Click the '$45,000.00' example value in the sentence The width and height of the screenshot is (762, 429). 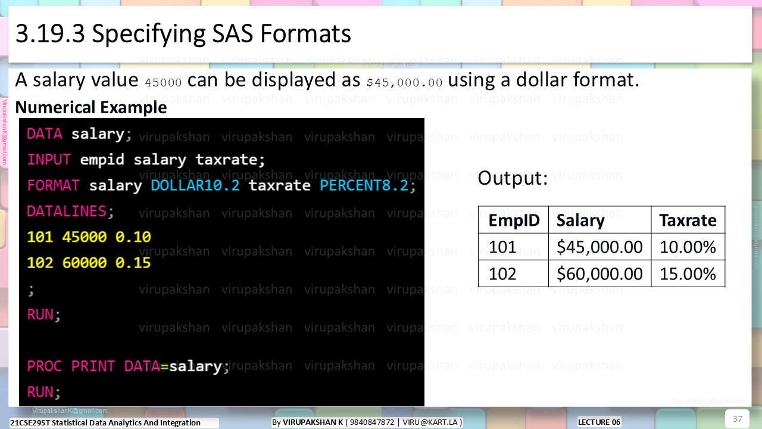pos(405,83)
